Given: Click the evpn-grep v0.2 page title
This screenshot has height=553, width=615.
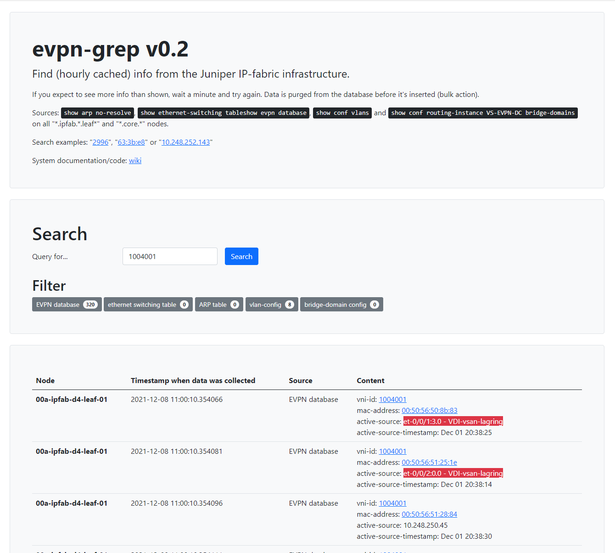Looking at the screenshot, I should (x=110, y=49).
